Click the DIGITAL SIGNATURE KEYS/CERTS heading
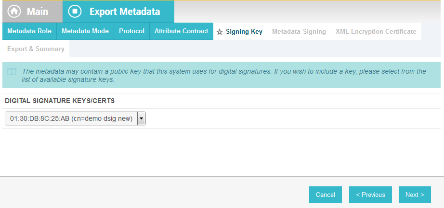The height and width of the screenshot is (208, 444). (60, 101)
